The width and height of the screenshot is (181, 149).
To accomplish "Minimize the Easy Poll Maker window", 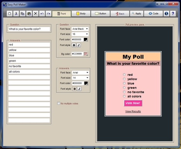I will click(x=159, y=4).
